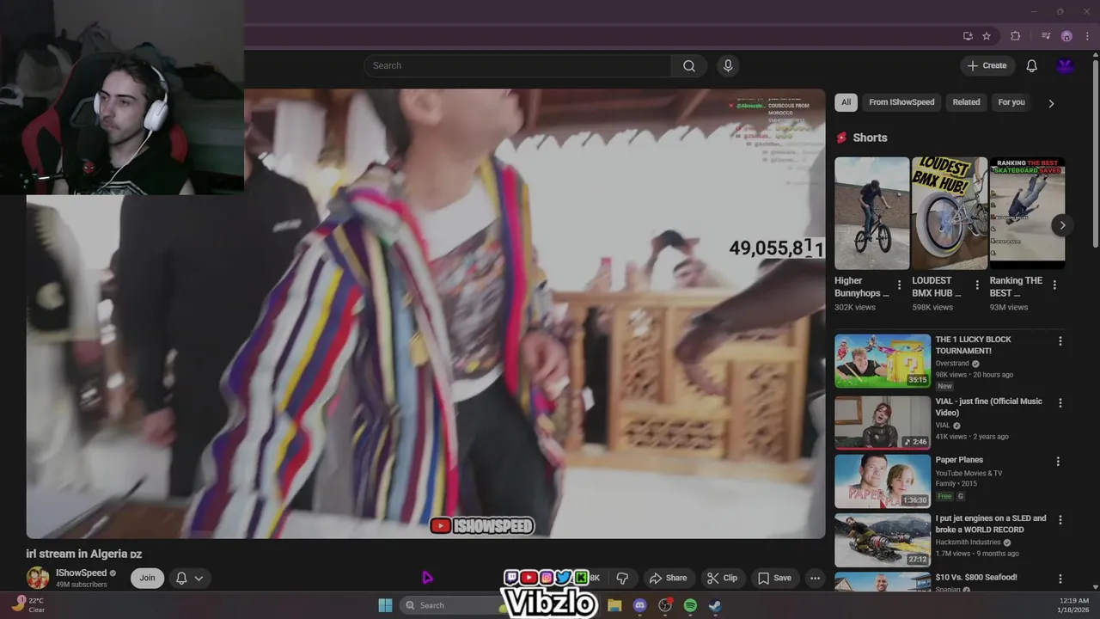Click the Share button
Screen dimensions: 1100x619
668,578
